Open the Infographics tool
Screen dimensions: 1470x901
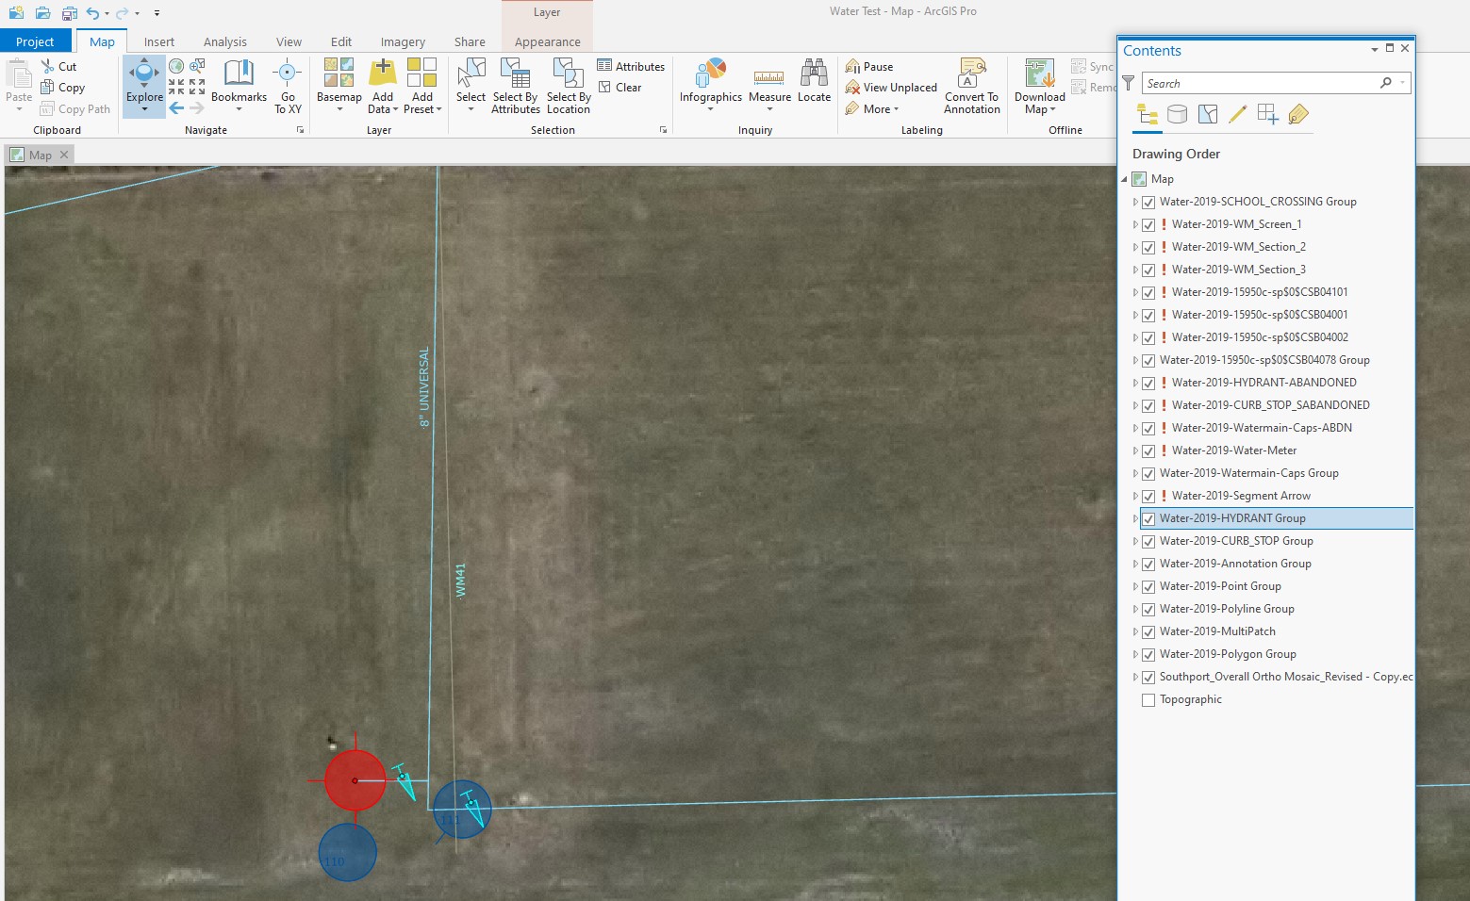[710, 75]
